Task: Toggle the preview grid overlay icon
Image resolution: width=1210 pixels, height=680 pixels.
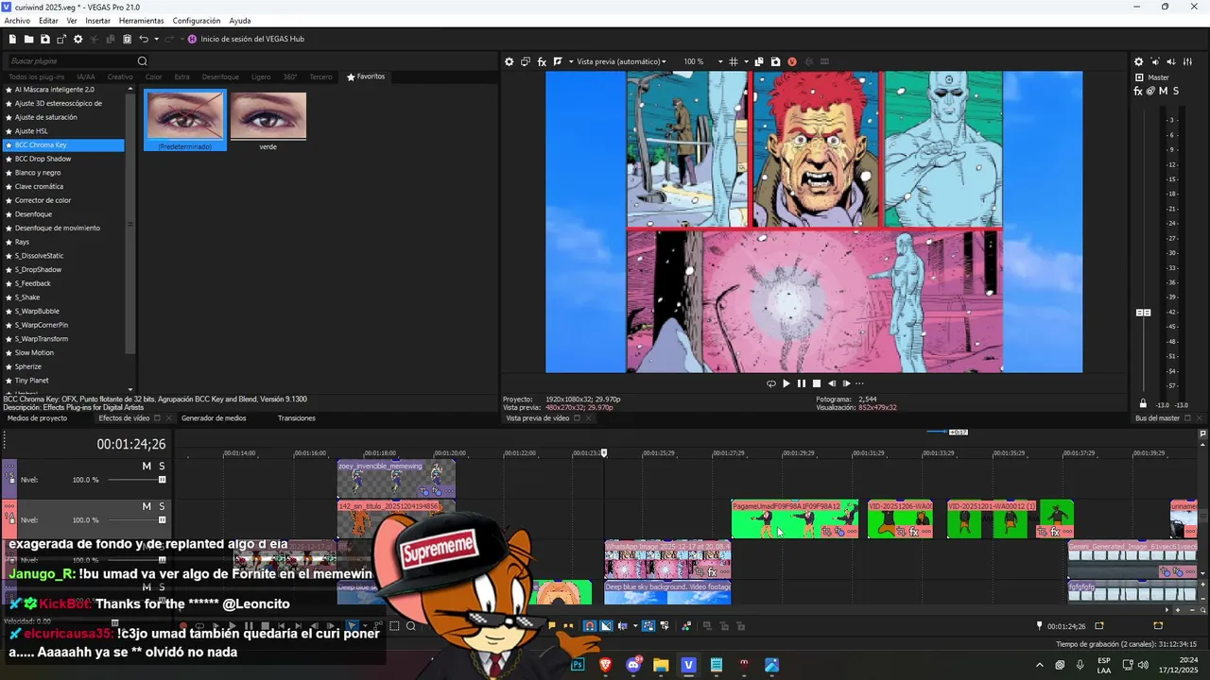Action: 734,61
